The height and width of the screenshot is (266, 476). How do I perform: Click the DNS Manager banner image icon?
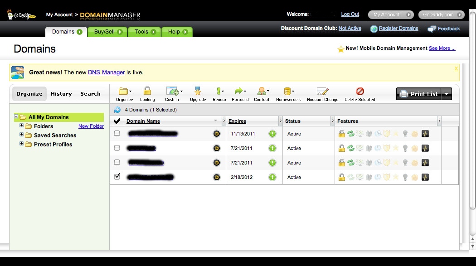(x=18, y=73)
